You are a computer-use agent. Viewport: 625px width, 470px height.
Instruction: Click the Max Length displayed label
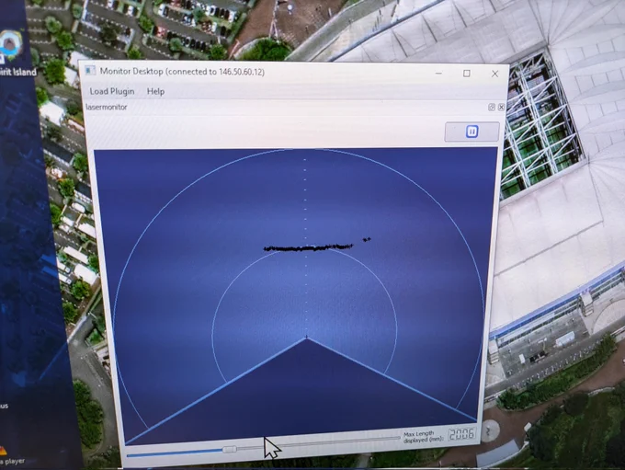pos(424,437)
